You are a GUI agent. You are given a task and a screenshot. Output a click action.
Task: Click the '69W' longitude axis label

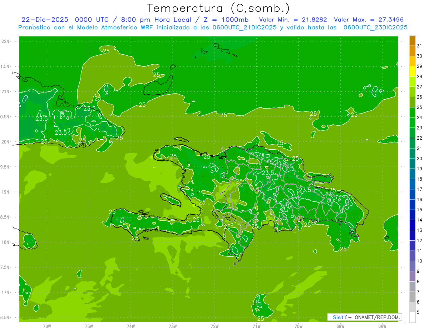(340, 326)
